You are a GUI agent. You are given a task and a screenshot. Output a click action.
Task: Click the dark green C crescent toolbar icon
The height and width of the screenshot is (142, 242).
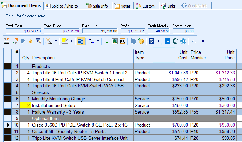click(x=175, y=41)
